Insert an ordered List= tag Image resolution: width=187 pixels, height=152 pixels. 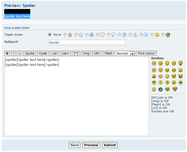click(x=65, y=53)
